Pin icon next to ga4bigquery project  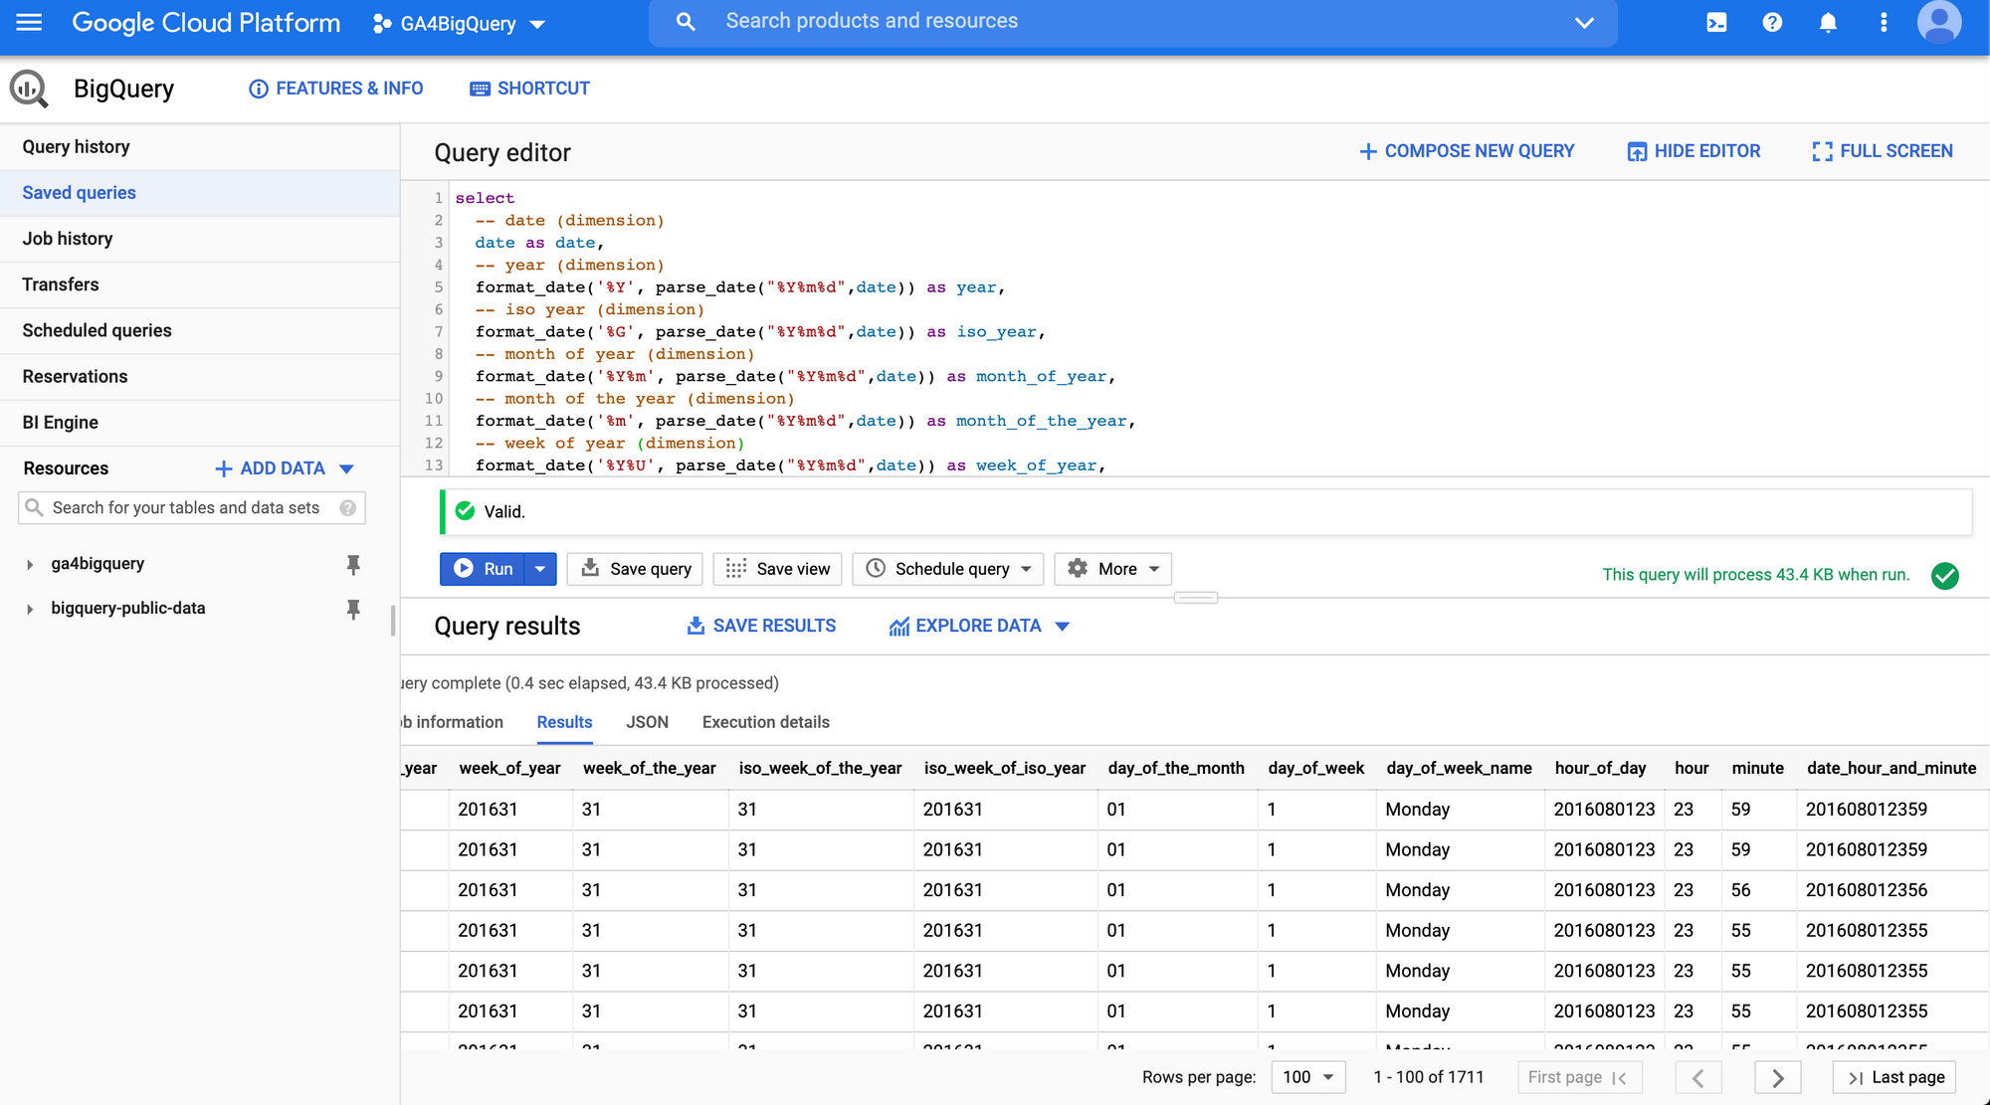[x=353, y=564]
